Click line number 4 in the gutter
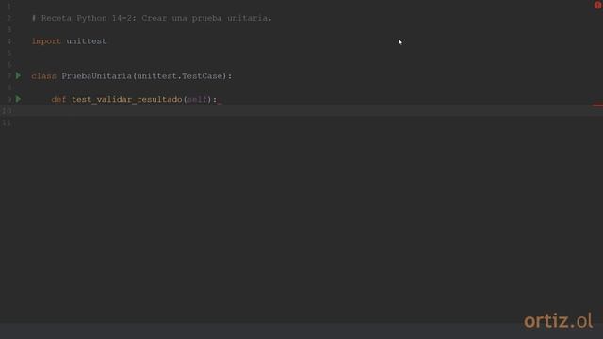The height and width of the screenshot is (339, 603). point(9,41)
